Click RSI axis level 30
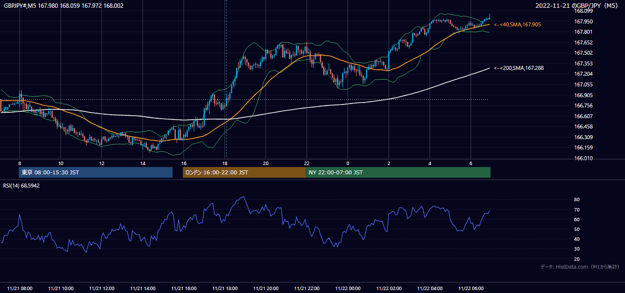The image size is (625, 293). coord(577,249)
